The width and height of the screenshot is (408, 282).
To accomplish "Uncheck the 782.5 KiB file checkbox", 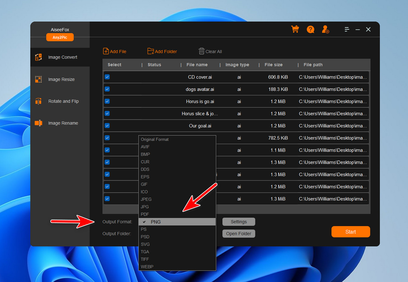I will 107,138.
